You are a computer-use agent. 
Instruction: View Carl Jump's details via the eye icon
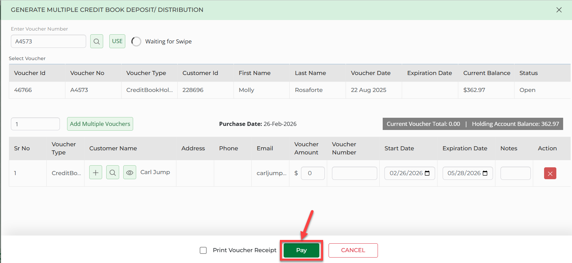coord(130,173)
